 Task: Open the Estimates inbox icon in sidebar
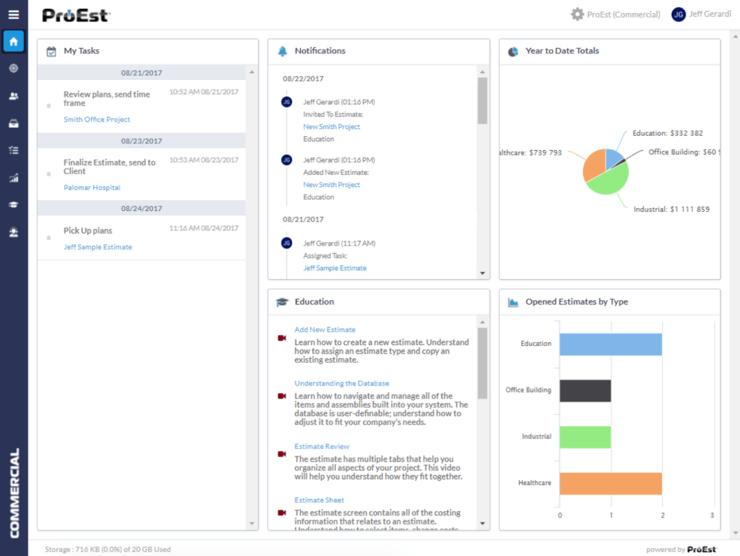click(13, 123)
